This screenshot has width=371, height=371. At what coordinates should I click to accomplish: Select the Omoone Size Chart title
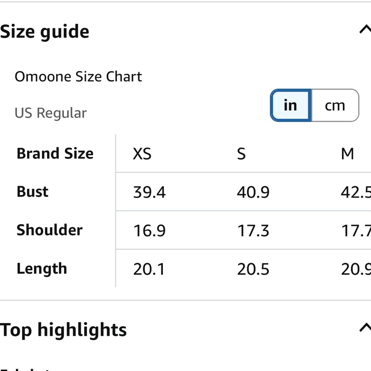click(x=78, y=76)
